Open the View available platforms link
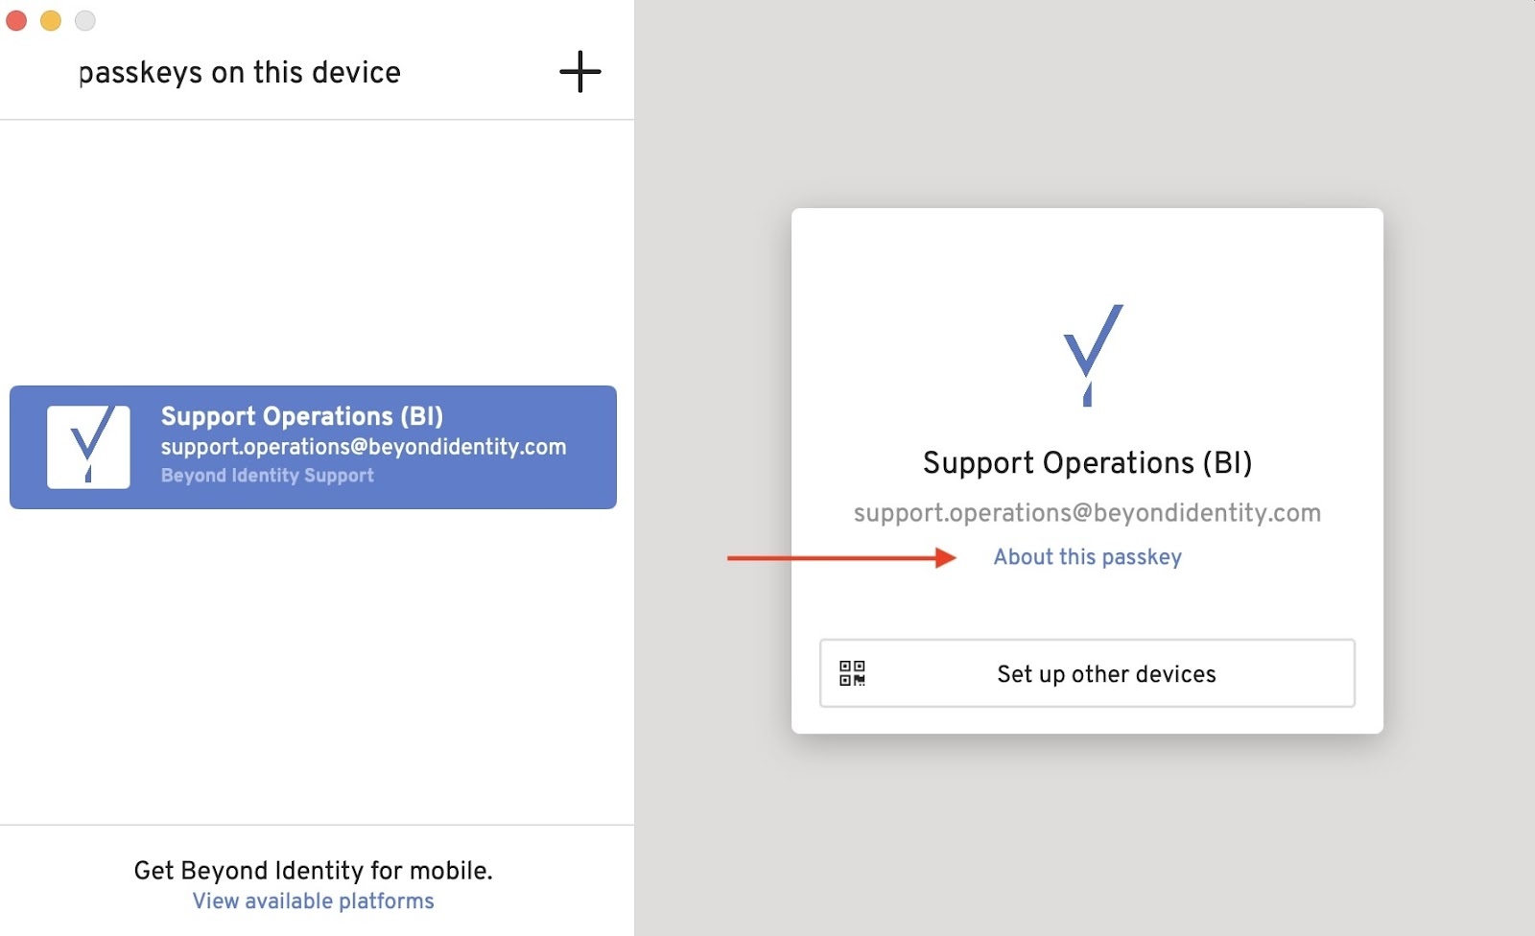 tap(313, 901)
